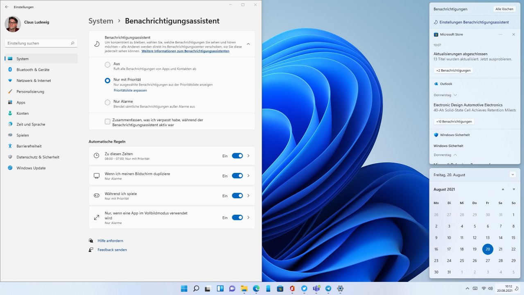Screen dimensions: 524x295
Task: Open System in settings sidebar
Action: tap(41, 59)
